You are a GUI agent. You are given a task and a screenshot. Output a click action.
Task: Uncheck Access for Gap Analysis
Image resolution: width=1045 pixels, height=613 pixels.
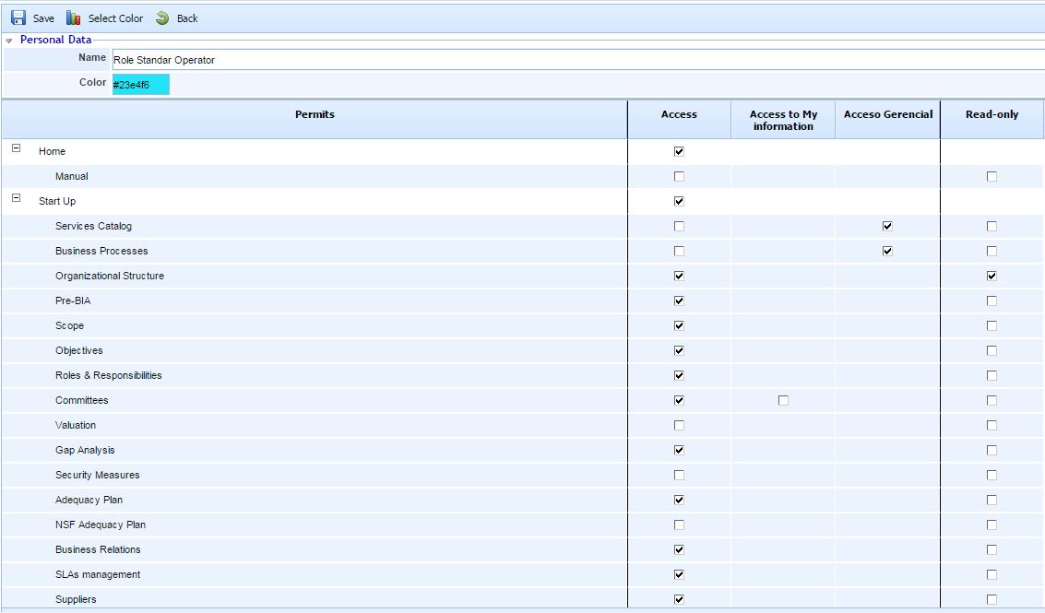pyautogui.click(x=680, y=450)
